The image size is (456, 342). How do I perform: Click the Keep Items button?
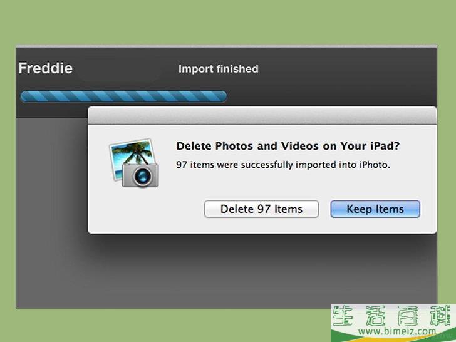pyautogui.click(x=375, y=209)
